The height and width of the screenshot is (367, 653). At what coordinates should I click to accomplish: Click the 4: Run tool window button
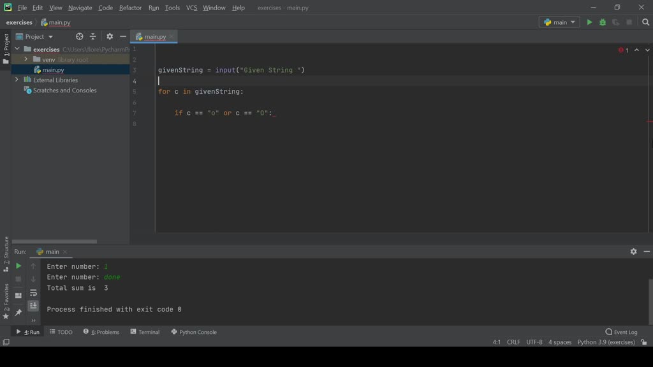point(28,332)
